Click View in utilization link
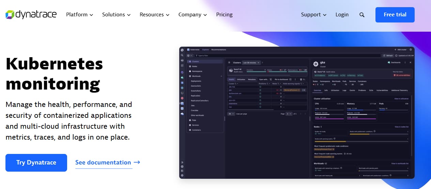This screenshot has height=189, width=431. tap(401, 99)
